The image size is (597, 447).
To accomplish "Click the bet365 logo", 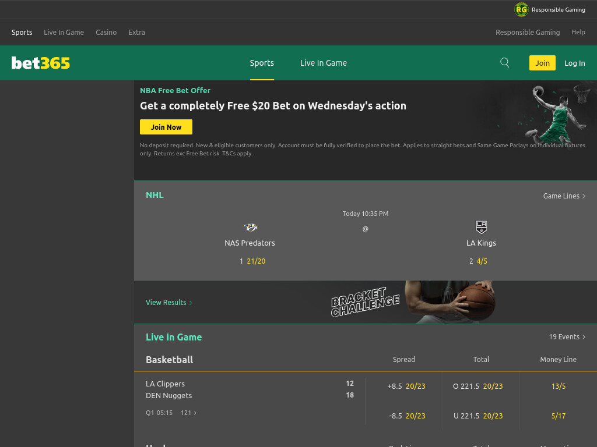I will [41, 63].
